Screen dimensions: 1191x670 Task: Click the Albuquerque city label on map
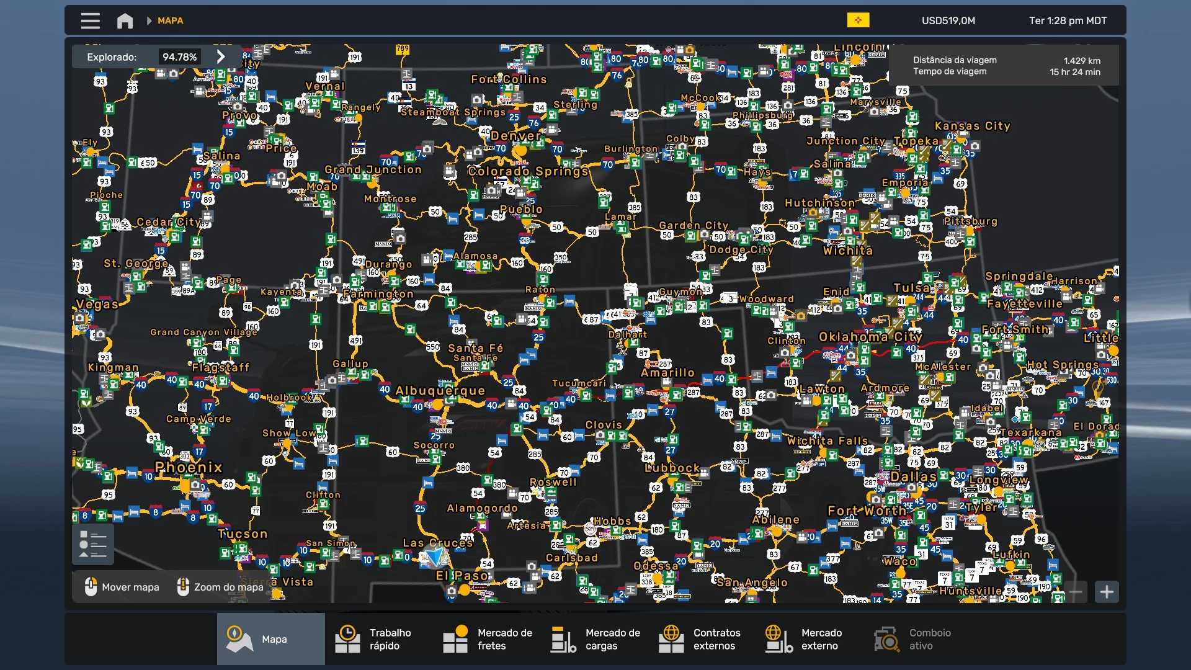coord(440,390)
